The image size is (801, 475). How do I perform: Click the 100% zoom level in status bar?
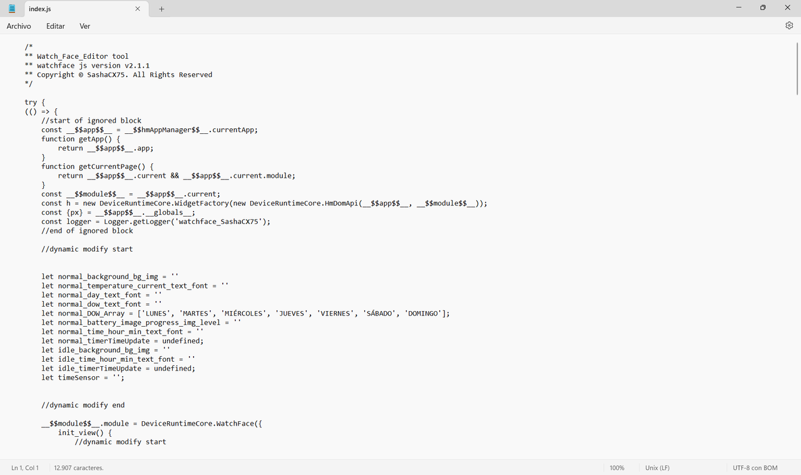pyautogui.click(x=617, y=467)
